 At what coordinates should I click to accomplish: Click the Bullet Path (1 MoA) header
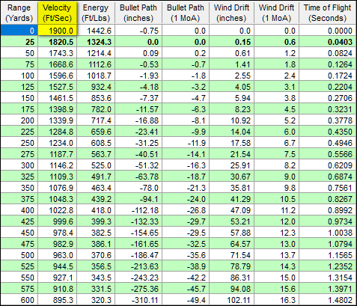[x=186, y=13]
